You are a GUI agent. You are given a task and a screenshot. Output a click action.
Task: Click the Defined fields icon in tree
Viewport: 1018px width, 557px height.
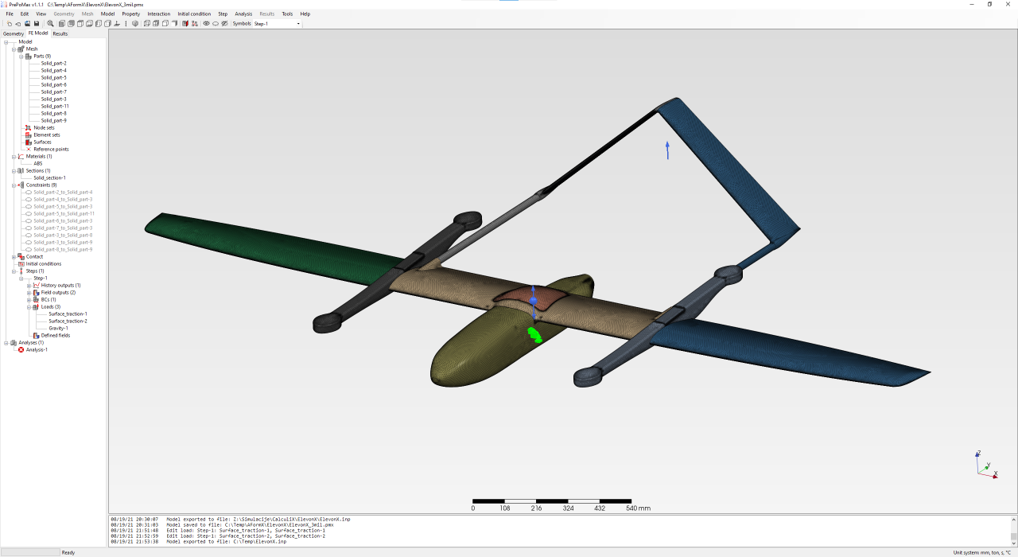[36, 335]
